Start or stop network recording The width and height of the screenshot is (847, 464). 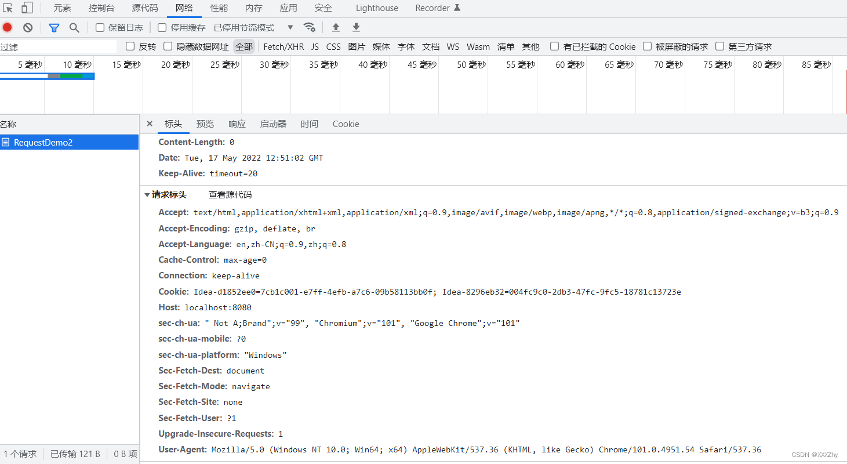click(6, 27)
